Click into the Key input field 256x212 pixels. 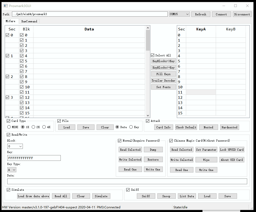coord(34,158)
